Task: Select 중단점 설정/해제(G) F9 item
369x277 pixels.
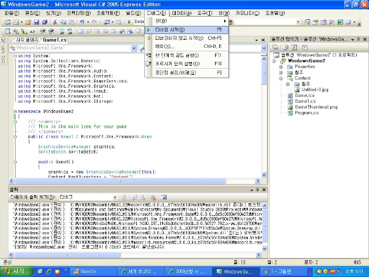Action: (187, 73)
